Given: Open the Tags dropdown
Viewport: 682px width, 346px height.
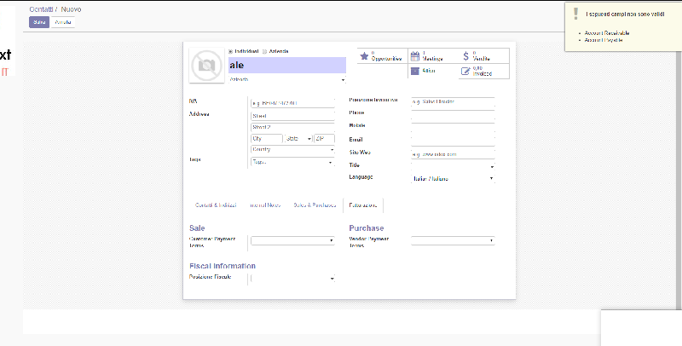Looking at the screenshot, I should click(292, 162).
